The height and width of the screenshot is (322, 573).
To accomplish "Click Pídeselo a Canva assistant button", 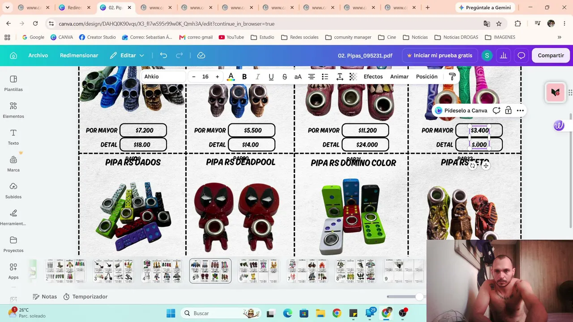I will [461, 110].
